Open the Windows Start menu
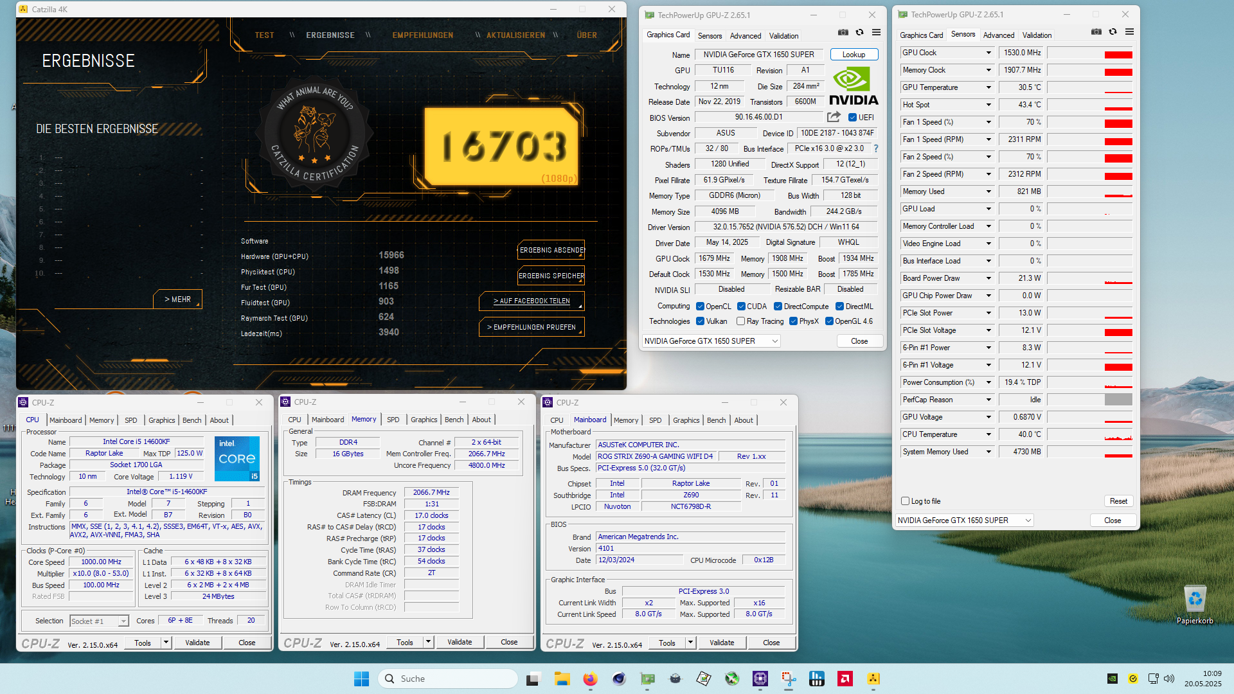Screen dimensions: 1234x694 pyautogui.click(x=361, y=679)
